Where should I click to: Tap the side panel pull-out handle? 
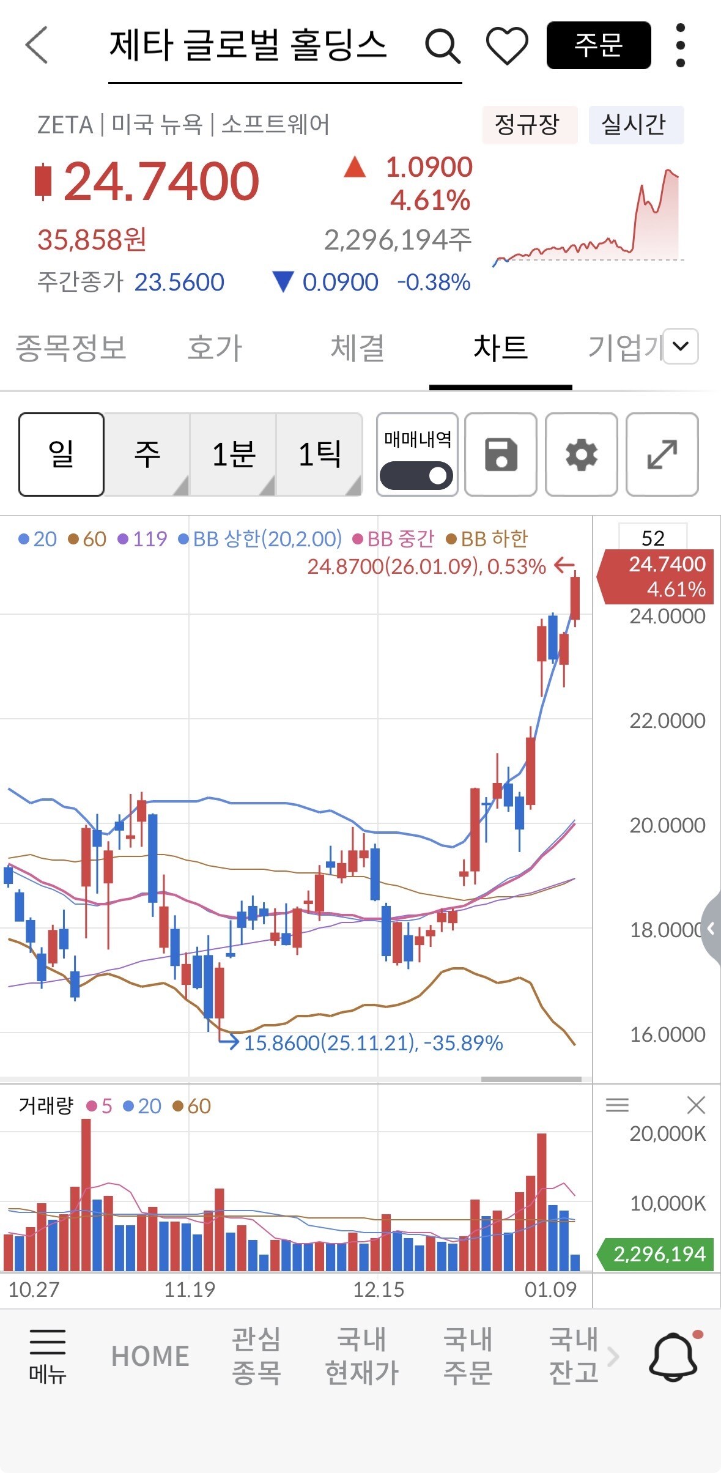click(712, 929)
